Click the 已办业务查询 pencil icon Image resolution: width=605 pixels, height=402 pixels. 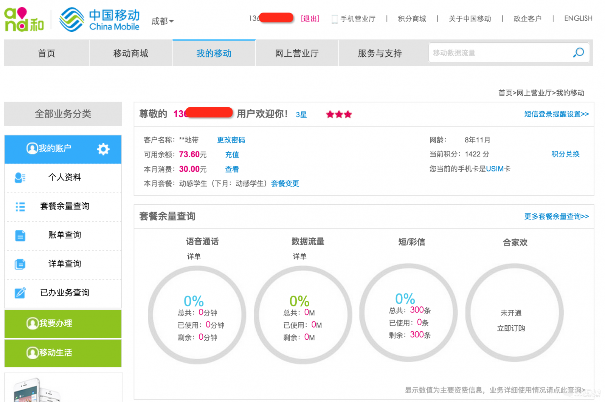click(x=20, y=293)
